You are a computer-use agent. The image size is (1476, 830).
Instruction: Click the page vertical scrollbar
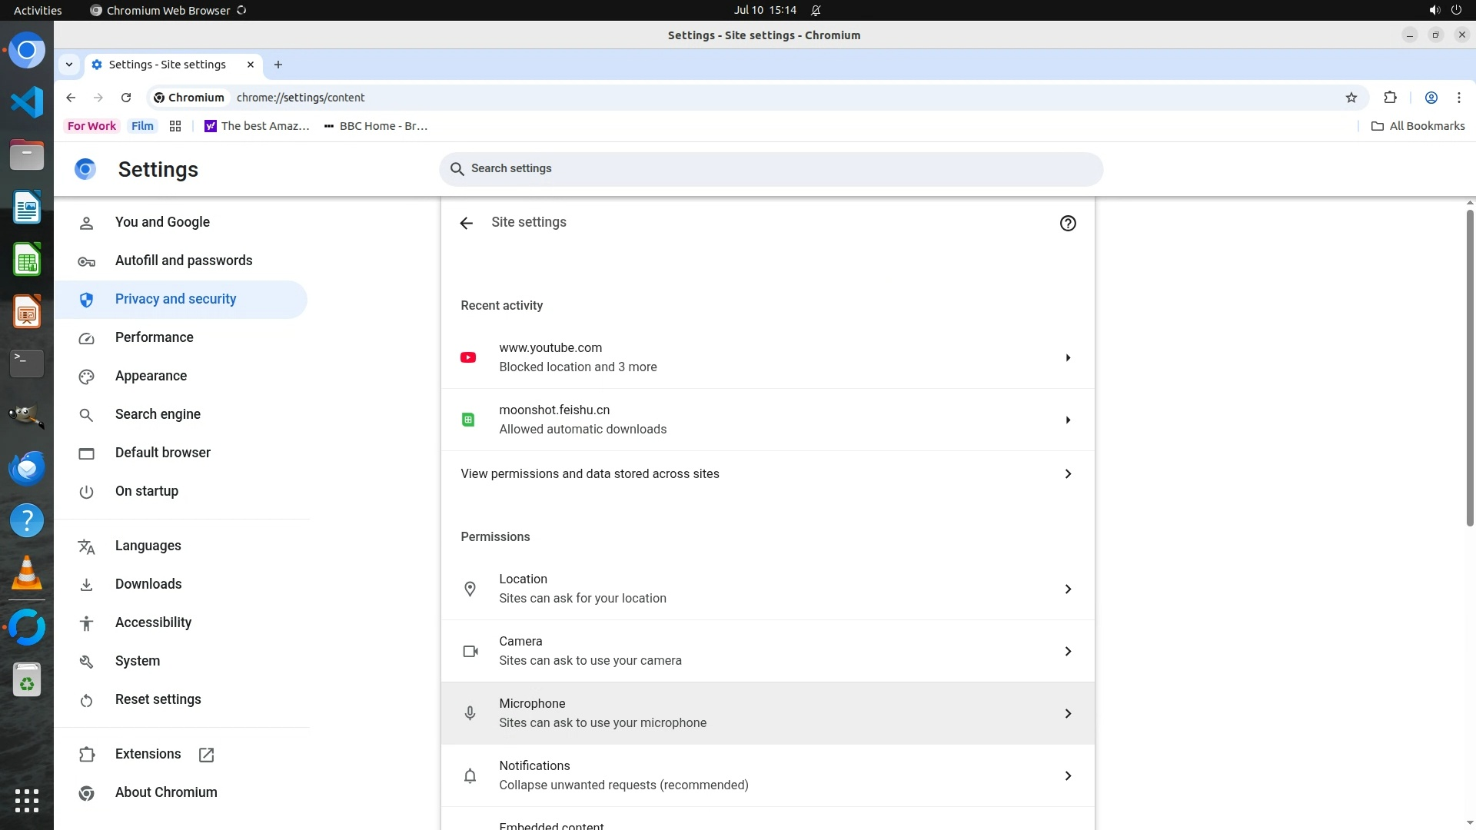tap(1469, 369)
